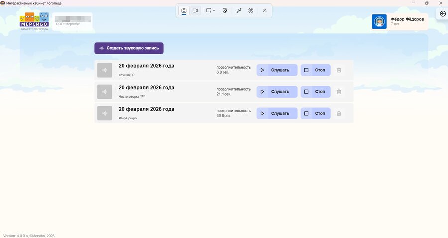The height and width of the screenshot is (238, 448).
Task: Restore down the application window
Action: click(x=427, y=3)
